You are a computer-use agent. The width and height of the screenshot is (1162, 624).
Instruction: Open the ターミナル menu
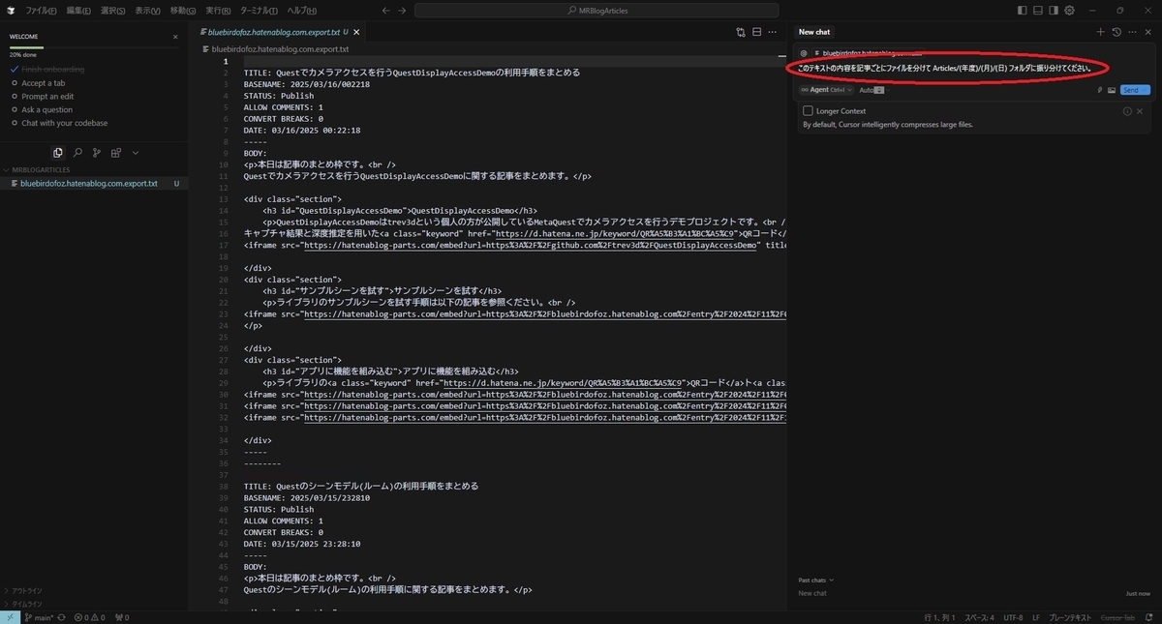260,11
